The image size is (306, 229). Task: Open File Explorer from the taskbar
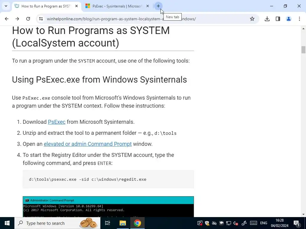(x=123, y=223)
